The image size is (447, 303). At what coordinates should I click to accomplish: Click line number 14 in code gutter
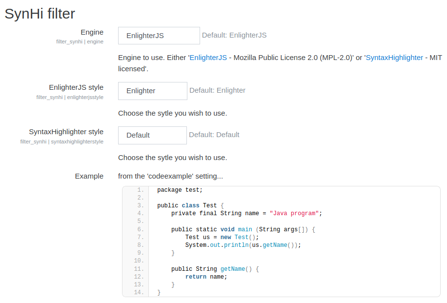coord(139,292)
